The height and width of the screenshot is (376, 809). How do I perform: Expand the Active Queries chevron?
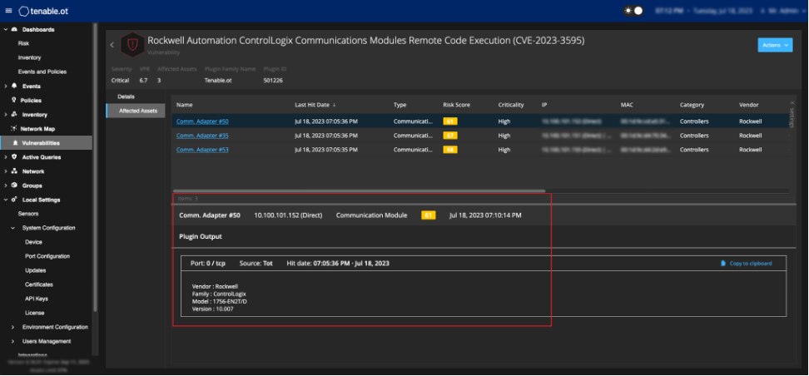[6, 156]
